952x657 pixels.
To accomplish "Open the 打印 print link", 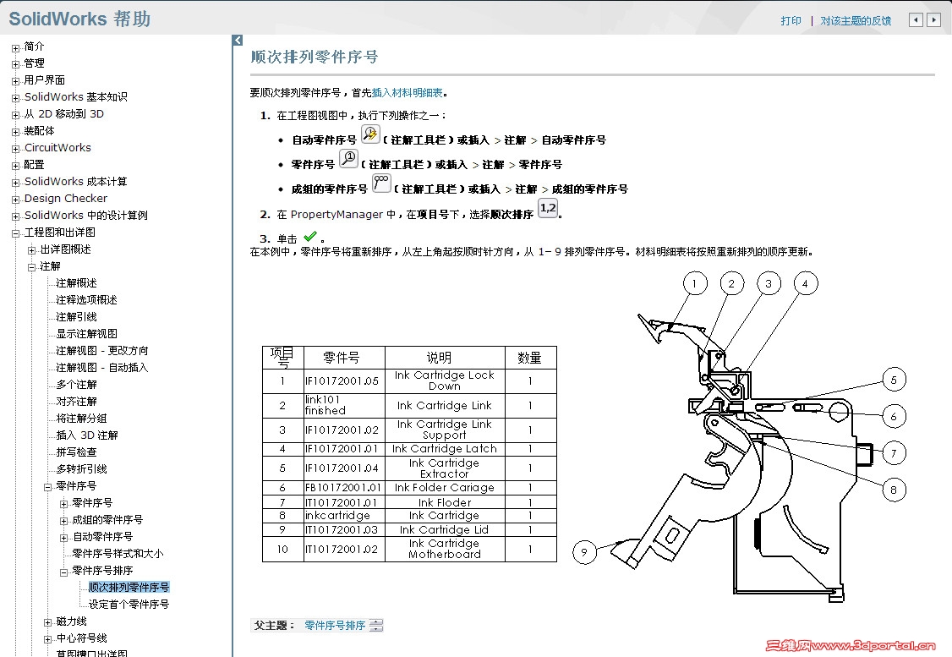I will (x=791, y=20).
